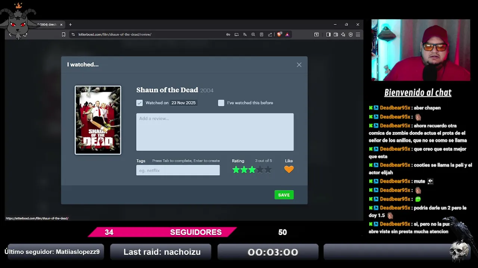
Task: Open the Brave Wallet icon
Action: pos(336,35)
